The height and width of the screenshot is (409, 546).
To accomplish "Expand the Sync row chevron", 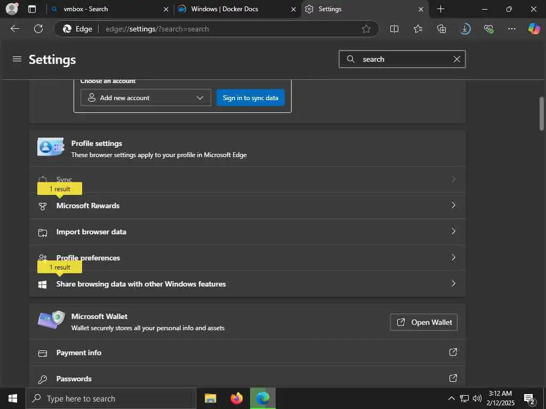I will pos(453,179).
